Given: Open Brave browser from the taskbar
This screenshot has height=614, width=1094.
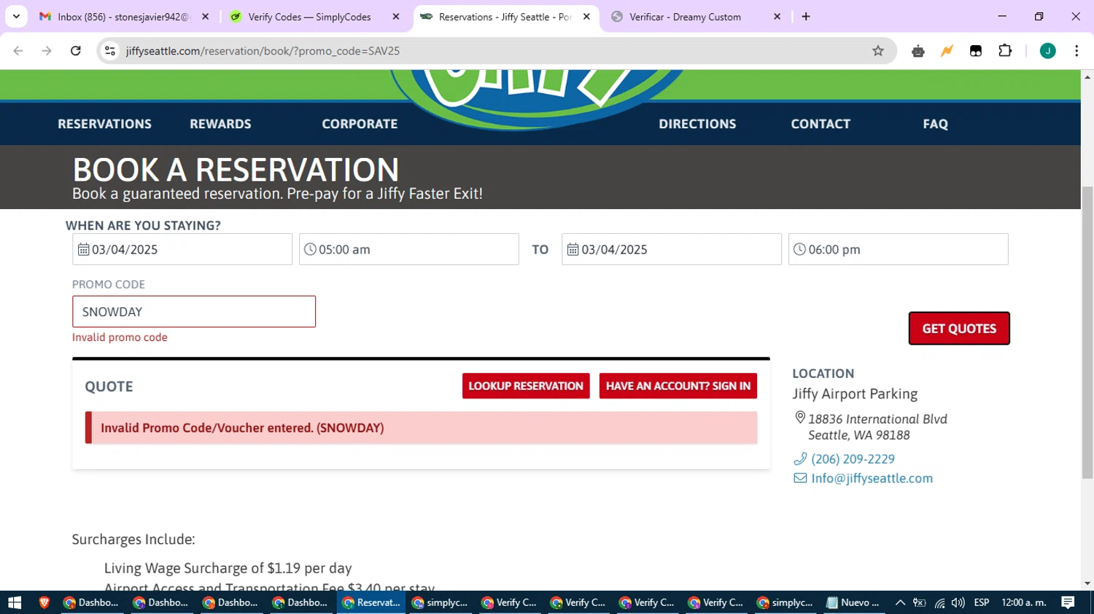Looking at the screenshot, I should (x=44, y=602).
